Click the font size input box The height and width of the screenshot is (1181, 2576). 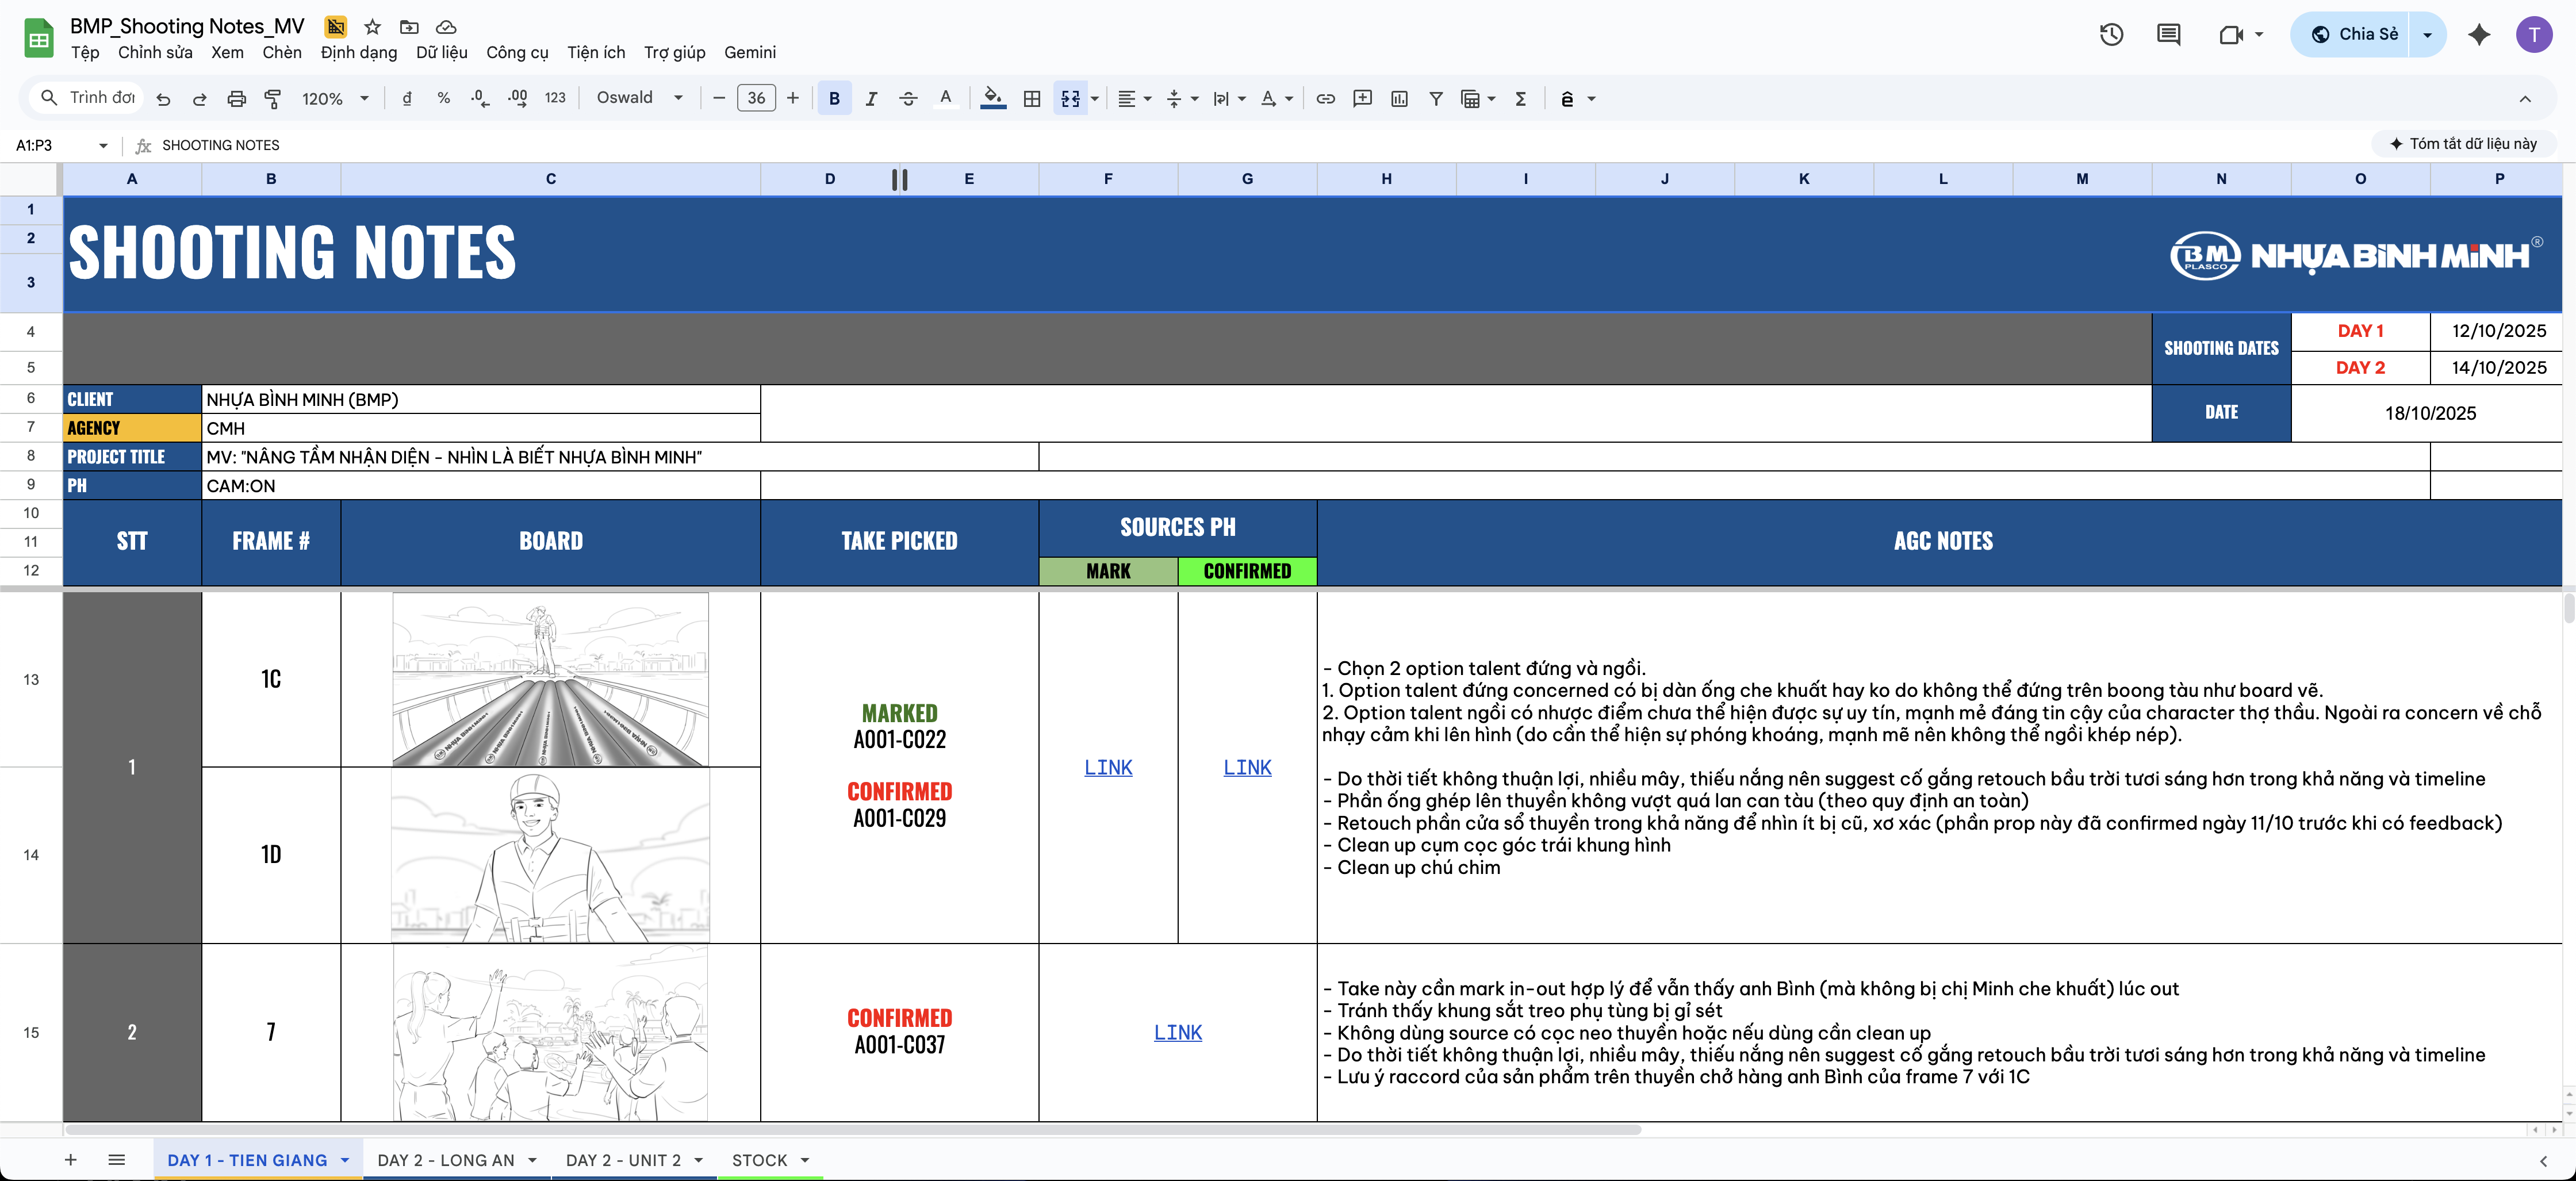tap(756, 98)
